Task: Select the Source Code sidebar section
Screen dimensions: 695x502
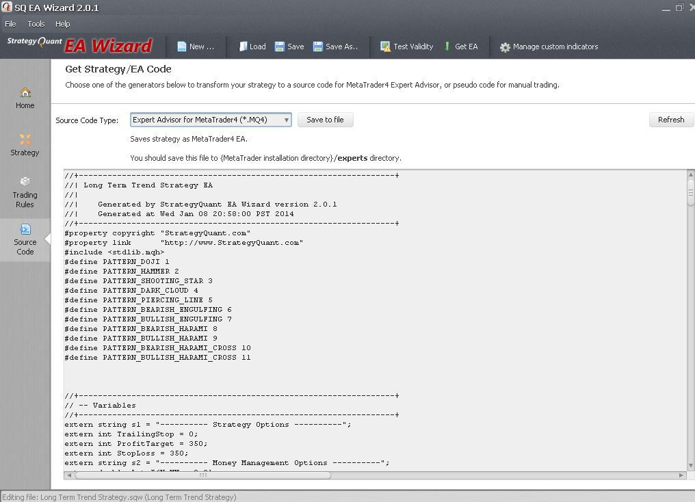Action: pyautogui.click(x=25, y=239)
